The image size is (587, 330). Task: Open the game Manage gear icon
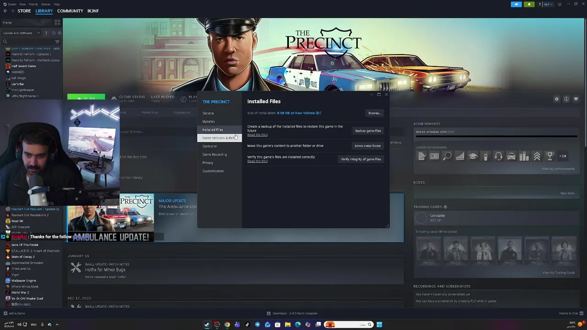(557, 99)
